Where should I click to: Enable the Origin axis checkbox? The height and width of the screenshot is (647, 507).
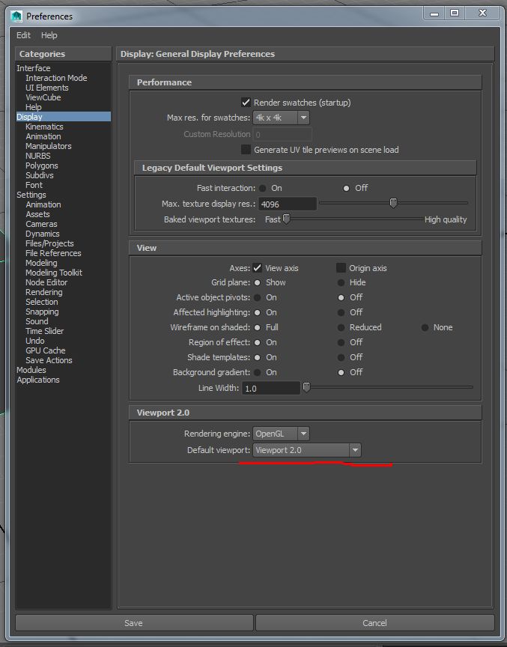[341, 268]
